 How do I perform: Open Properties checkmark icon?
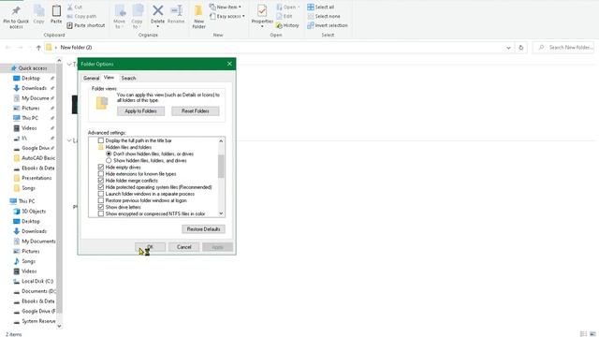262,11
